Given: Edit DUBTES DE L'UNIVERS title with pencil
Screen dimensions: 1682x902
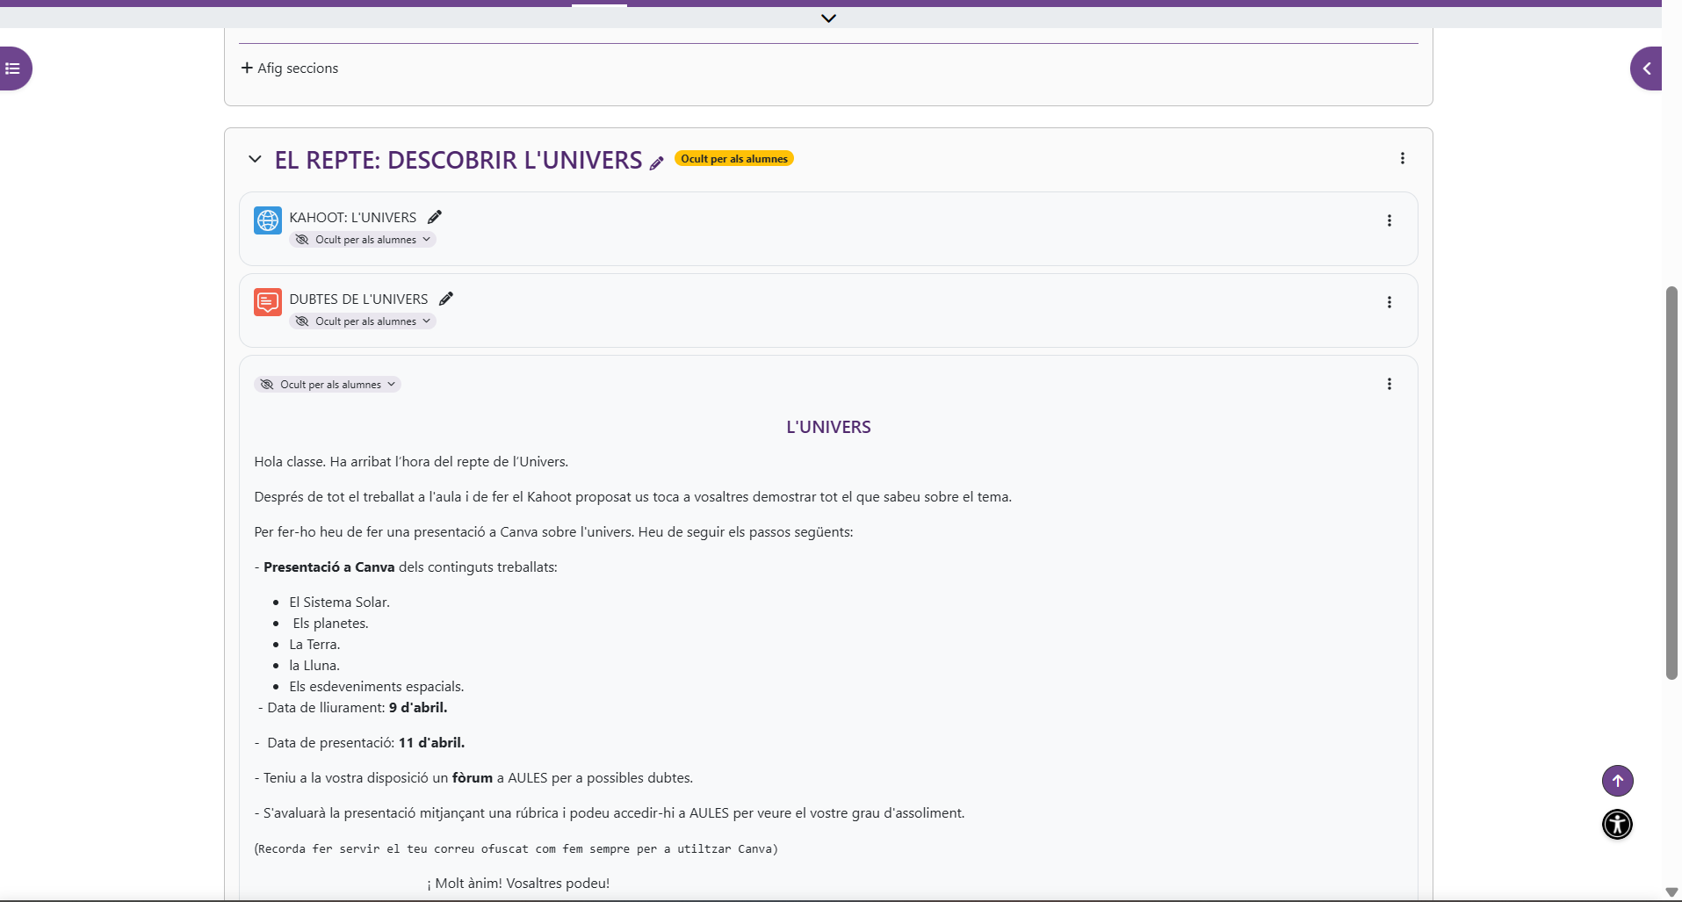Looking at the screenshot, I should click(x=446, y=299).
